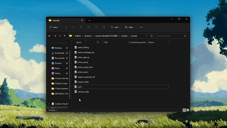Viewport: 227px width, 128px height.
Task: Select the action_falling file
Action: pyautogui.click(x=83, y=47)
